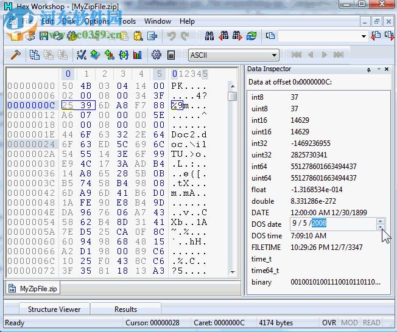Screen dimensions: 397x332
Task: Close the Data Inspector panel
Action: pos(387,69)
